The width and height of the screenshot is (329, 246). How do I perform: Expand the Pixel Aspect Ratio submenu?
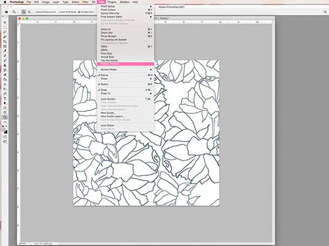[x=126, y=16]
